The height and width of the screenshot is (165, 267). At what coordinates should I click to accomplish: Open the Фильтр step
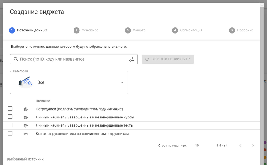(x=136, y=30)
